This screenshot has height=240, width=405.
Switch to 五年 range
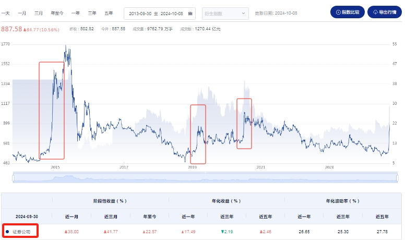109,13
